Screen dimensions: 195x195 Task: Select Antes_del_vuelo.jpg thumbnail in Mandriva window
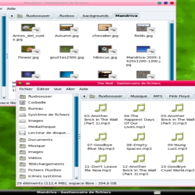pyautogui.click(x=28, y=28)
